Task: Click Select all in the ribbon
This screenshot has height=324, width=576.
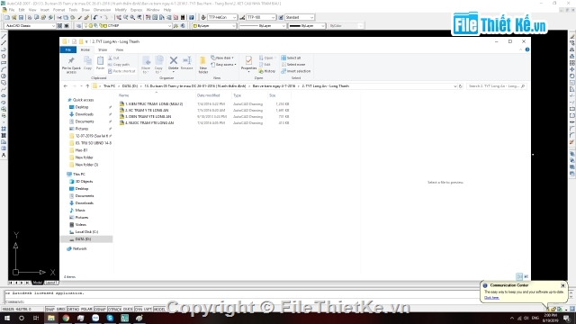Action: 291,58
